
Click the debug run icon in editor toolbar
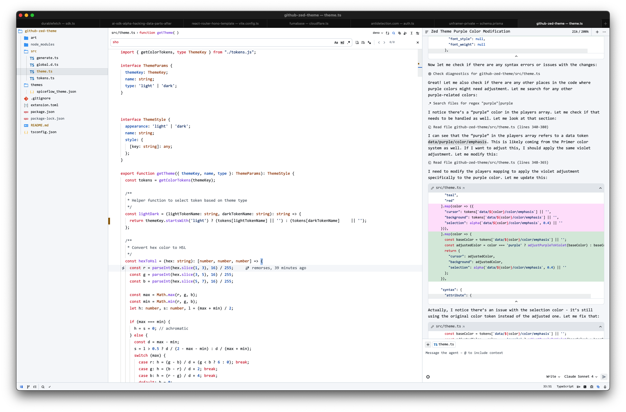405,33
